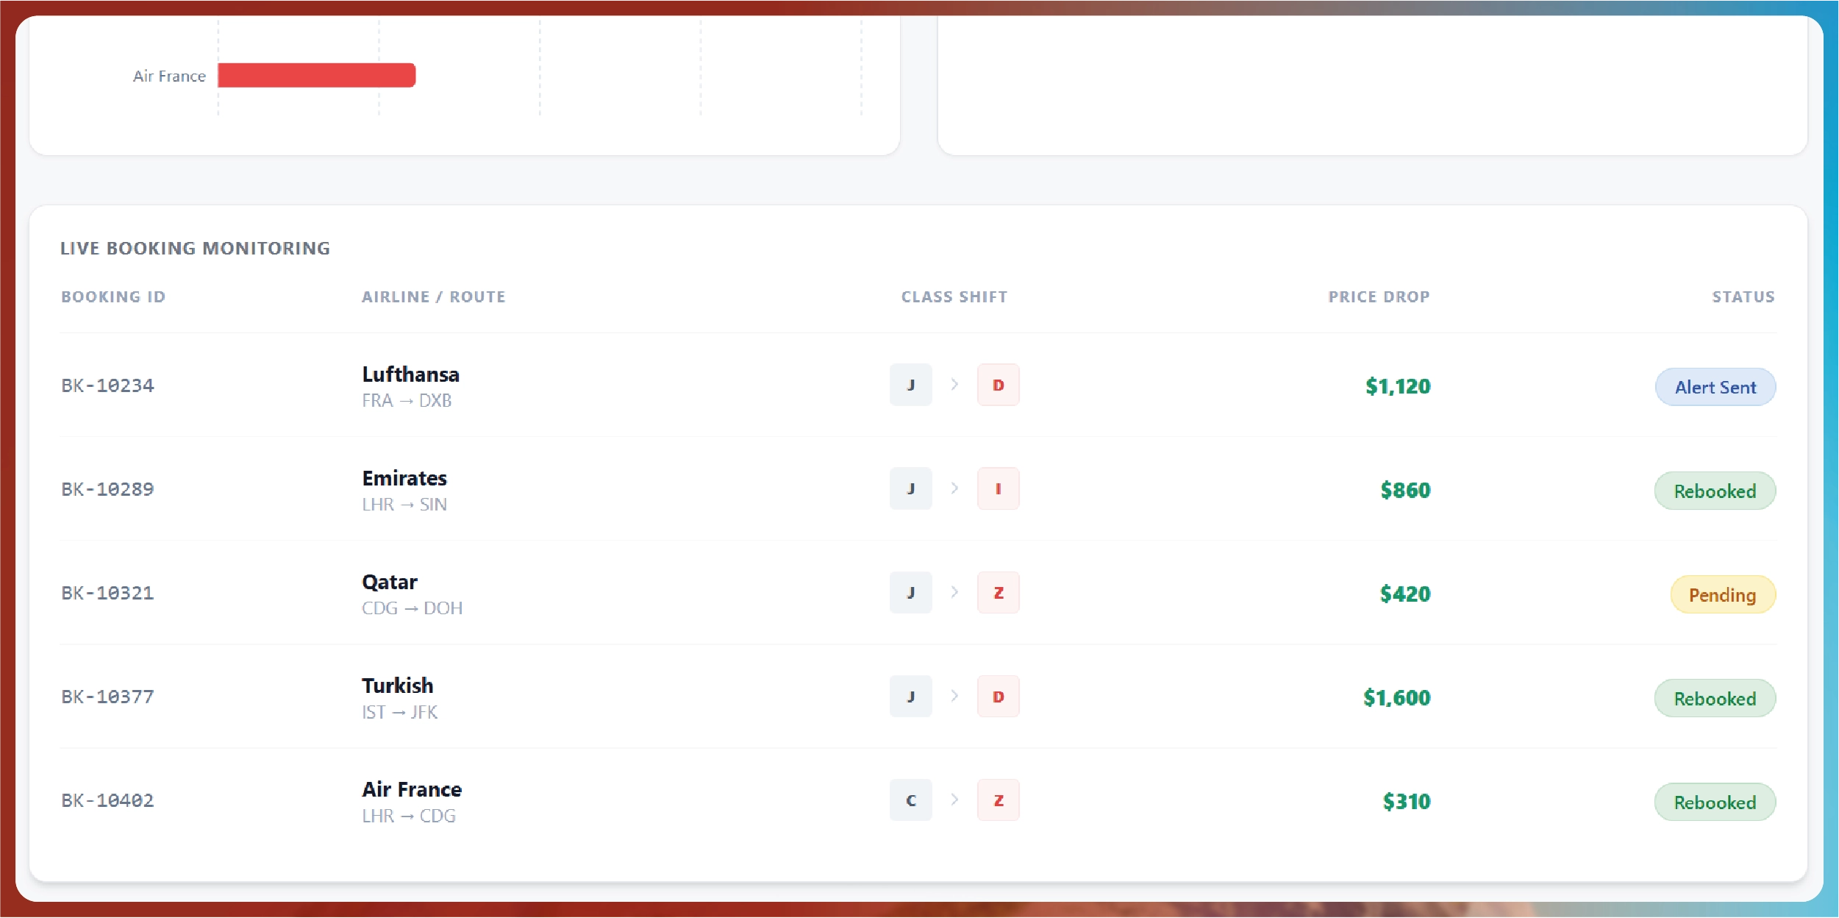Sort by the Price Drop column header

[1378, 296]
